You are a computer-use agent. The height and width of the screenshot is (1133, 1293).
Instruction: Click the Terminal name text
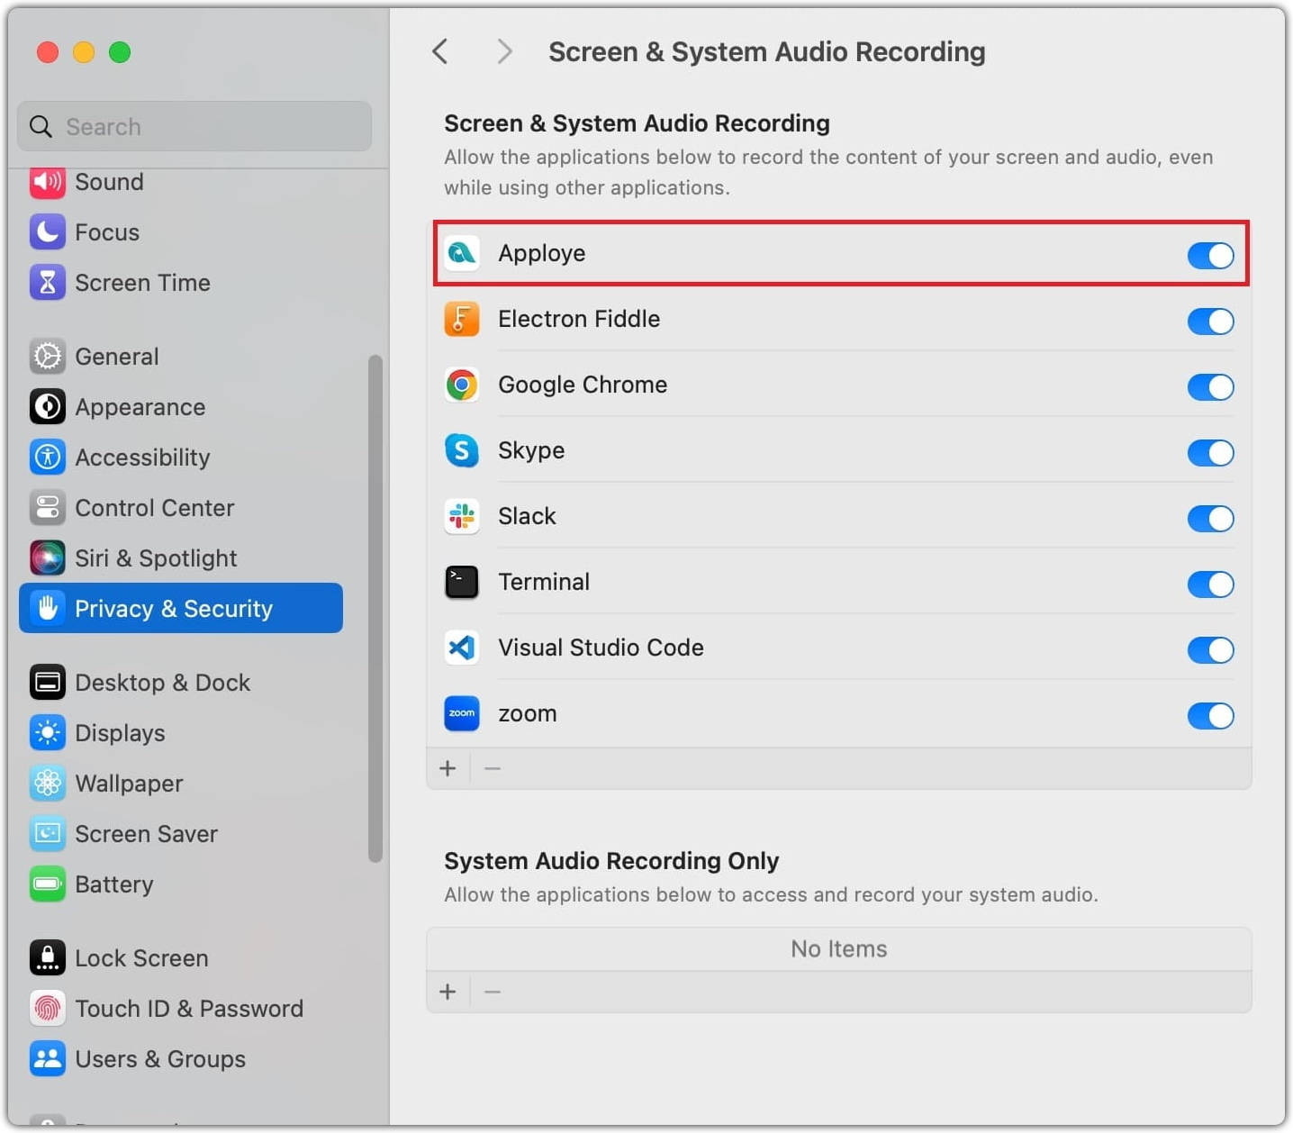(544, 582)
